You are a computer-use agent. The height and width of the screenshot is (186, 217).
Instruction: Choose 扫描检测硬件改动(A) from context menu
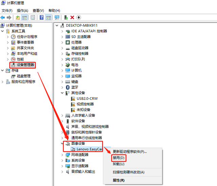(x=129, y=172)
